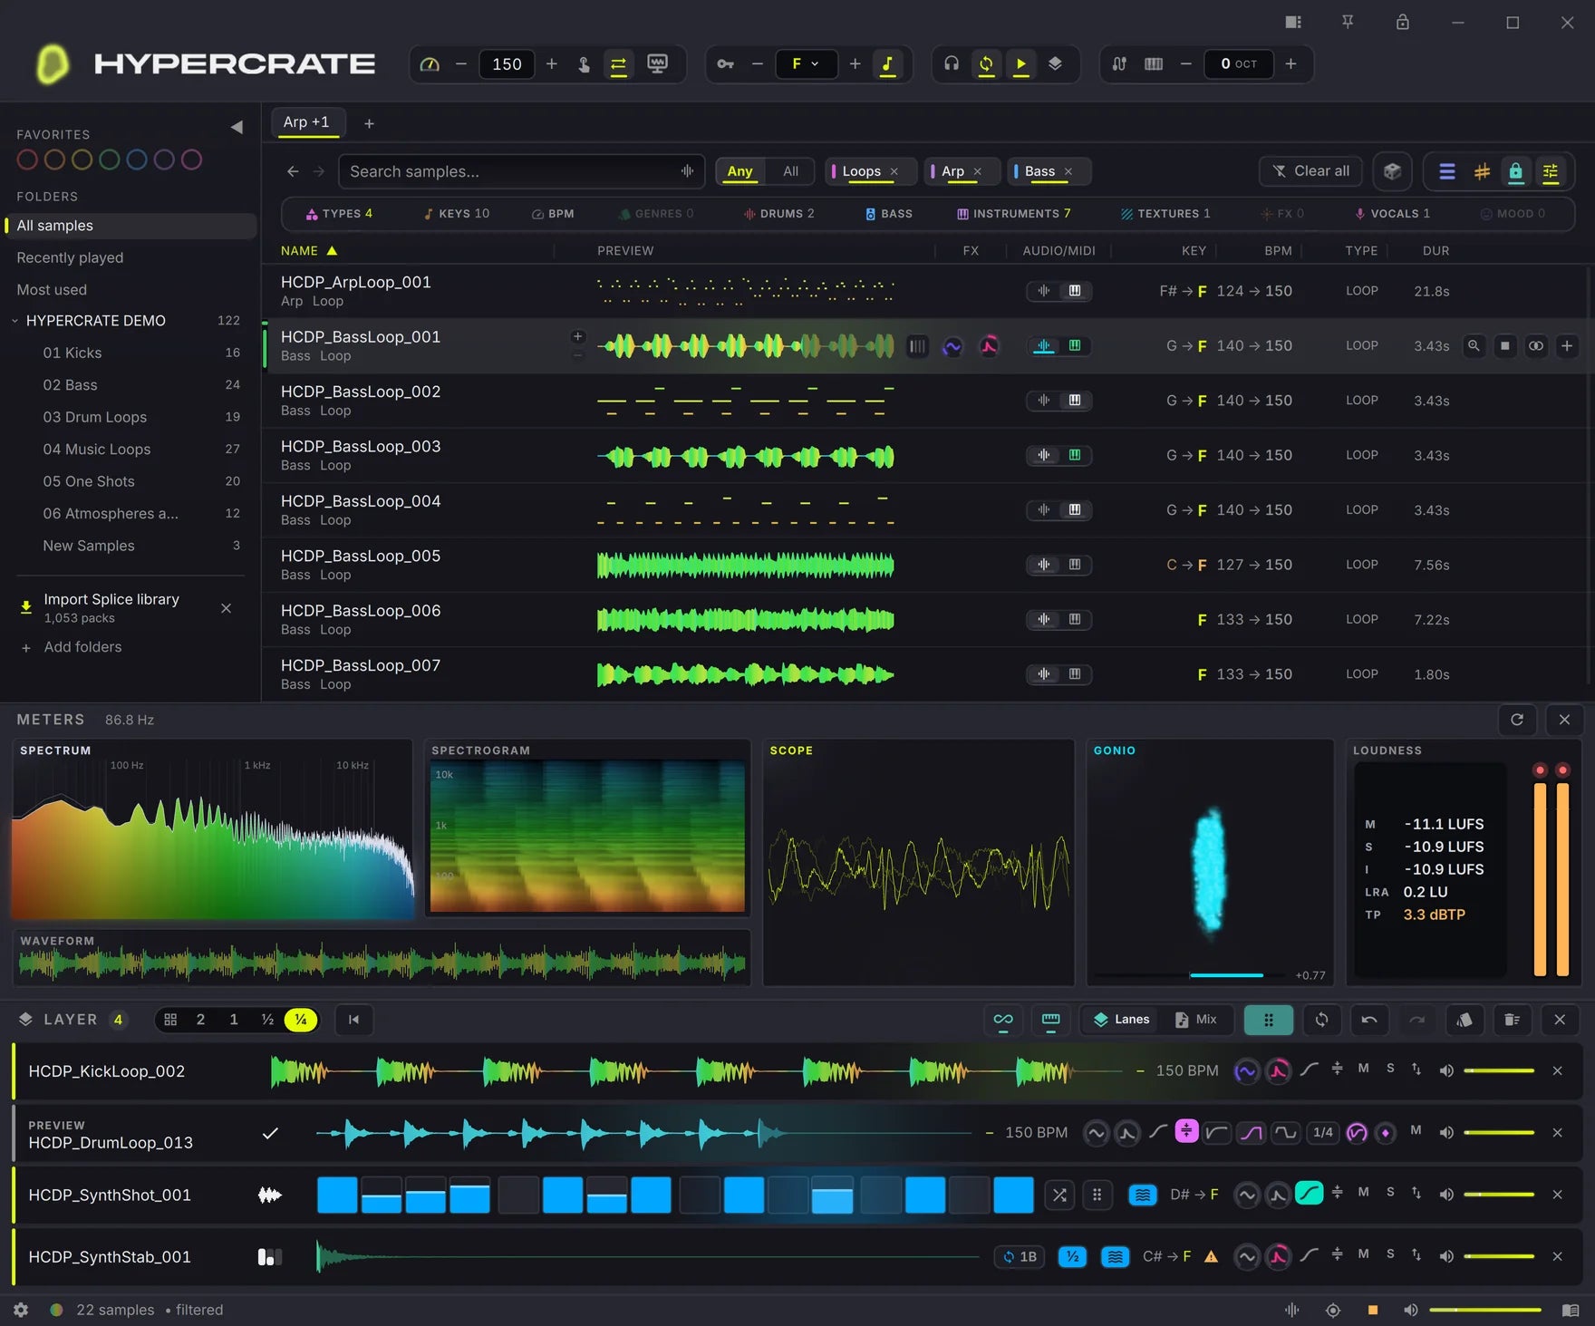Select the ½ layer grid division
The image size is (1595, 1326).
(267, 1020)
